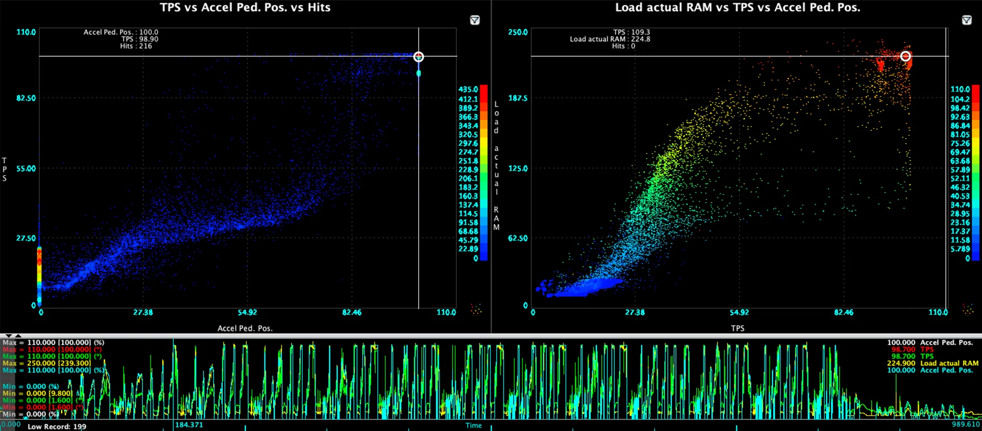
Task: Click the red 'Max = 110.000 [100.000]' row
Action: tap(52, 349)
